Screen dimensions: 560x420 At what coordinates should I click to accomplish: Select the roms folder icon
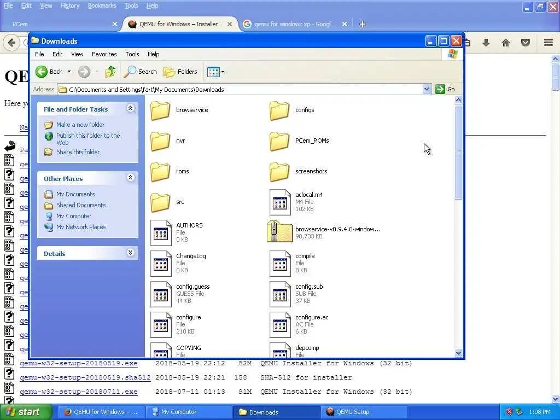point(160,172)
